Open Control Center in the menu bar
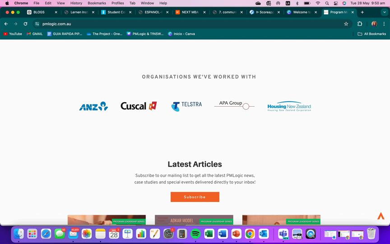The height and width of the screenshot is (244, 390). click(336, 3)
